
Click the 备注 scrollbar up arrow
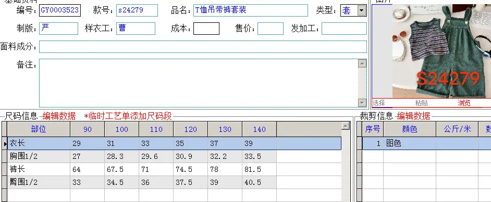pyautogui.click(x=362, y=63)
